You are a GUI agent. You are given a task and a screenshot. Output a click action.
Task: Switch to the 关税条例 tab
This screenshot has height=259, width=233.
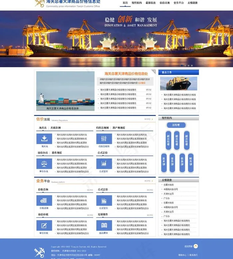pyautogui.click(x=56, y=128)
